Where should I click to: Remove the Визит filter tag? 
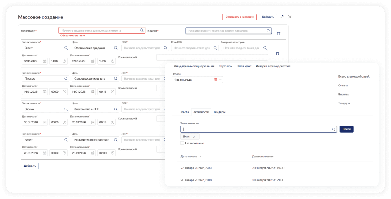(x=194, y=136)
